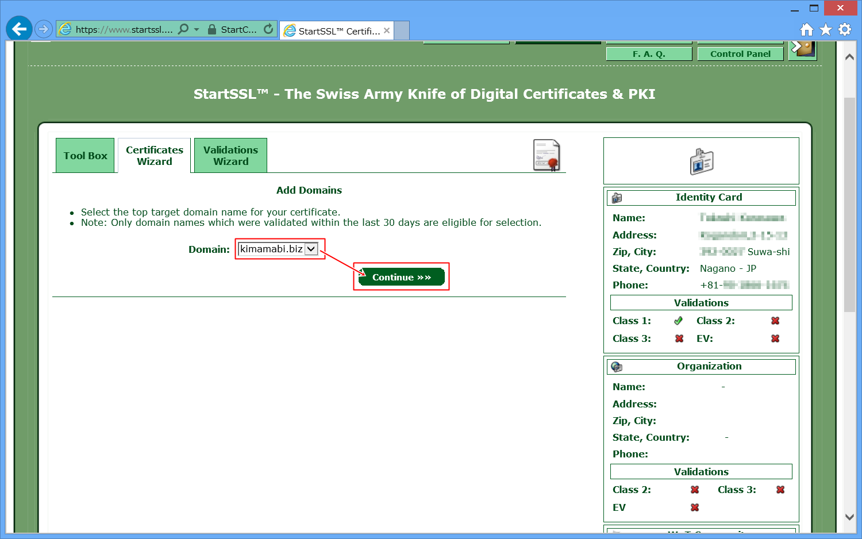Click the certificate document icon with red seal

pyautogui.click(x=547, y=155)
